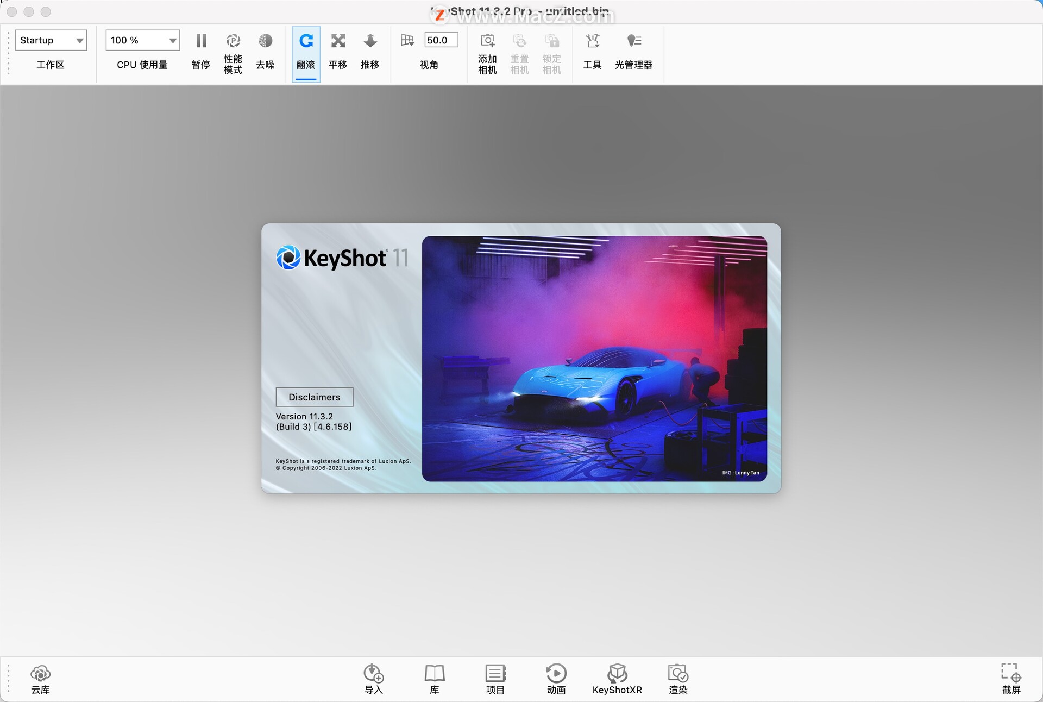Open the Startup workspace dropdown
Image resolution: width=1043 pixels, height=702 pixels.
(x=51, y=40)
